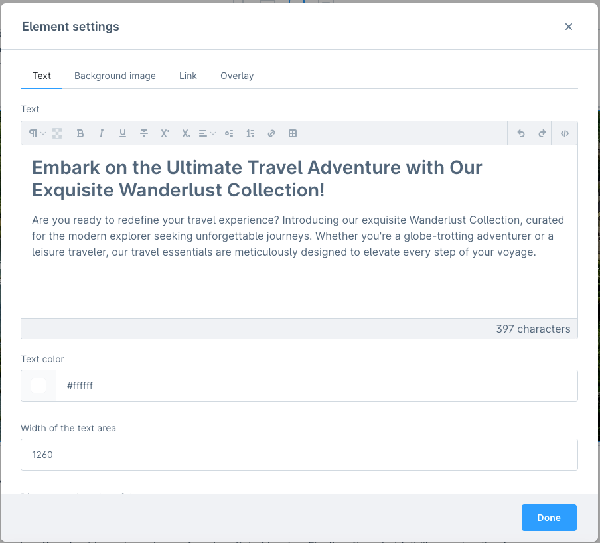Insert a numbered list
The height and width of the screenshot is (543, 600).
click(250, 133)
